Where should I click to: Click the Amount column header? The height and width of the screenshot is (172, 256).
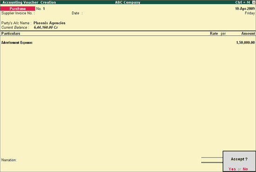point(248,34)
